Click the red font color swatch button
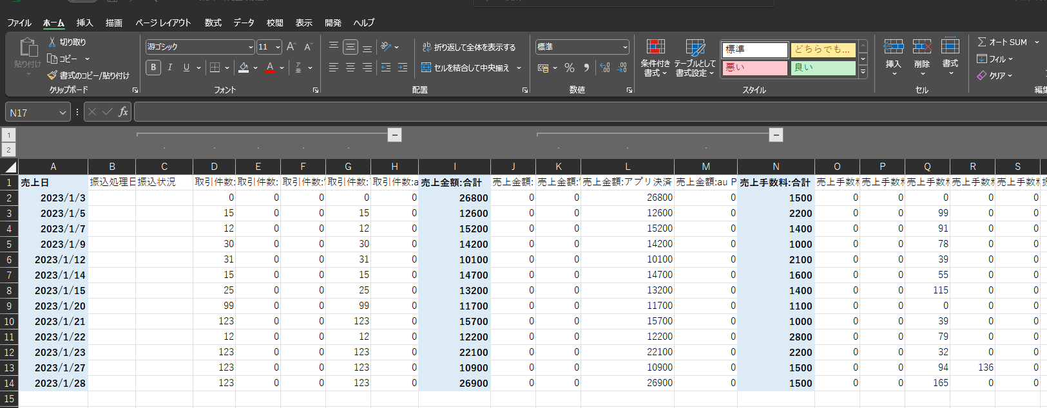 (270, 68)
